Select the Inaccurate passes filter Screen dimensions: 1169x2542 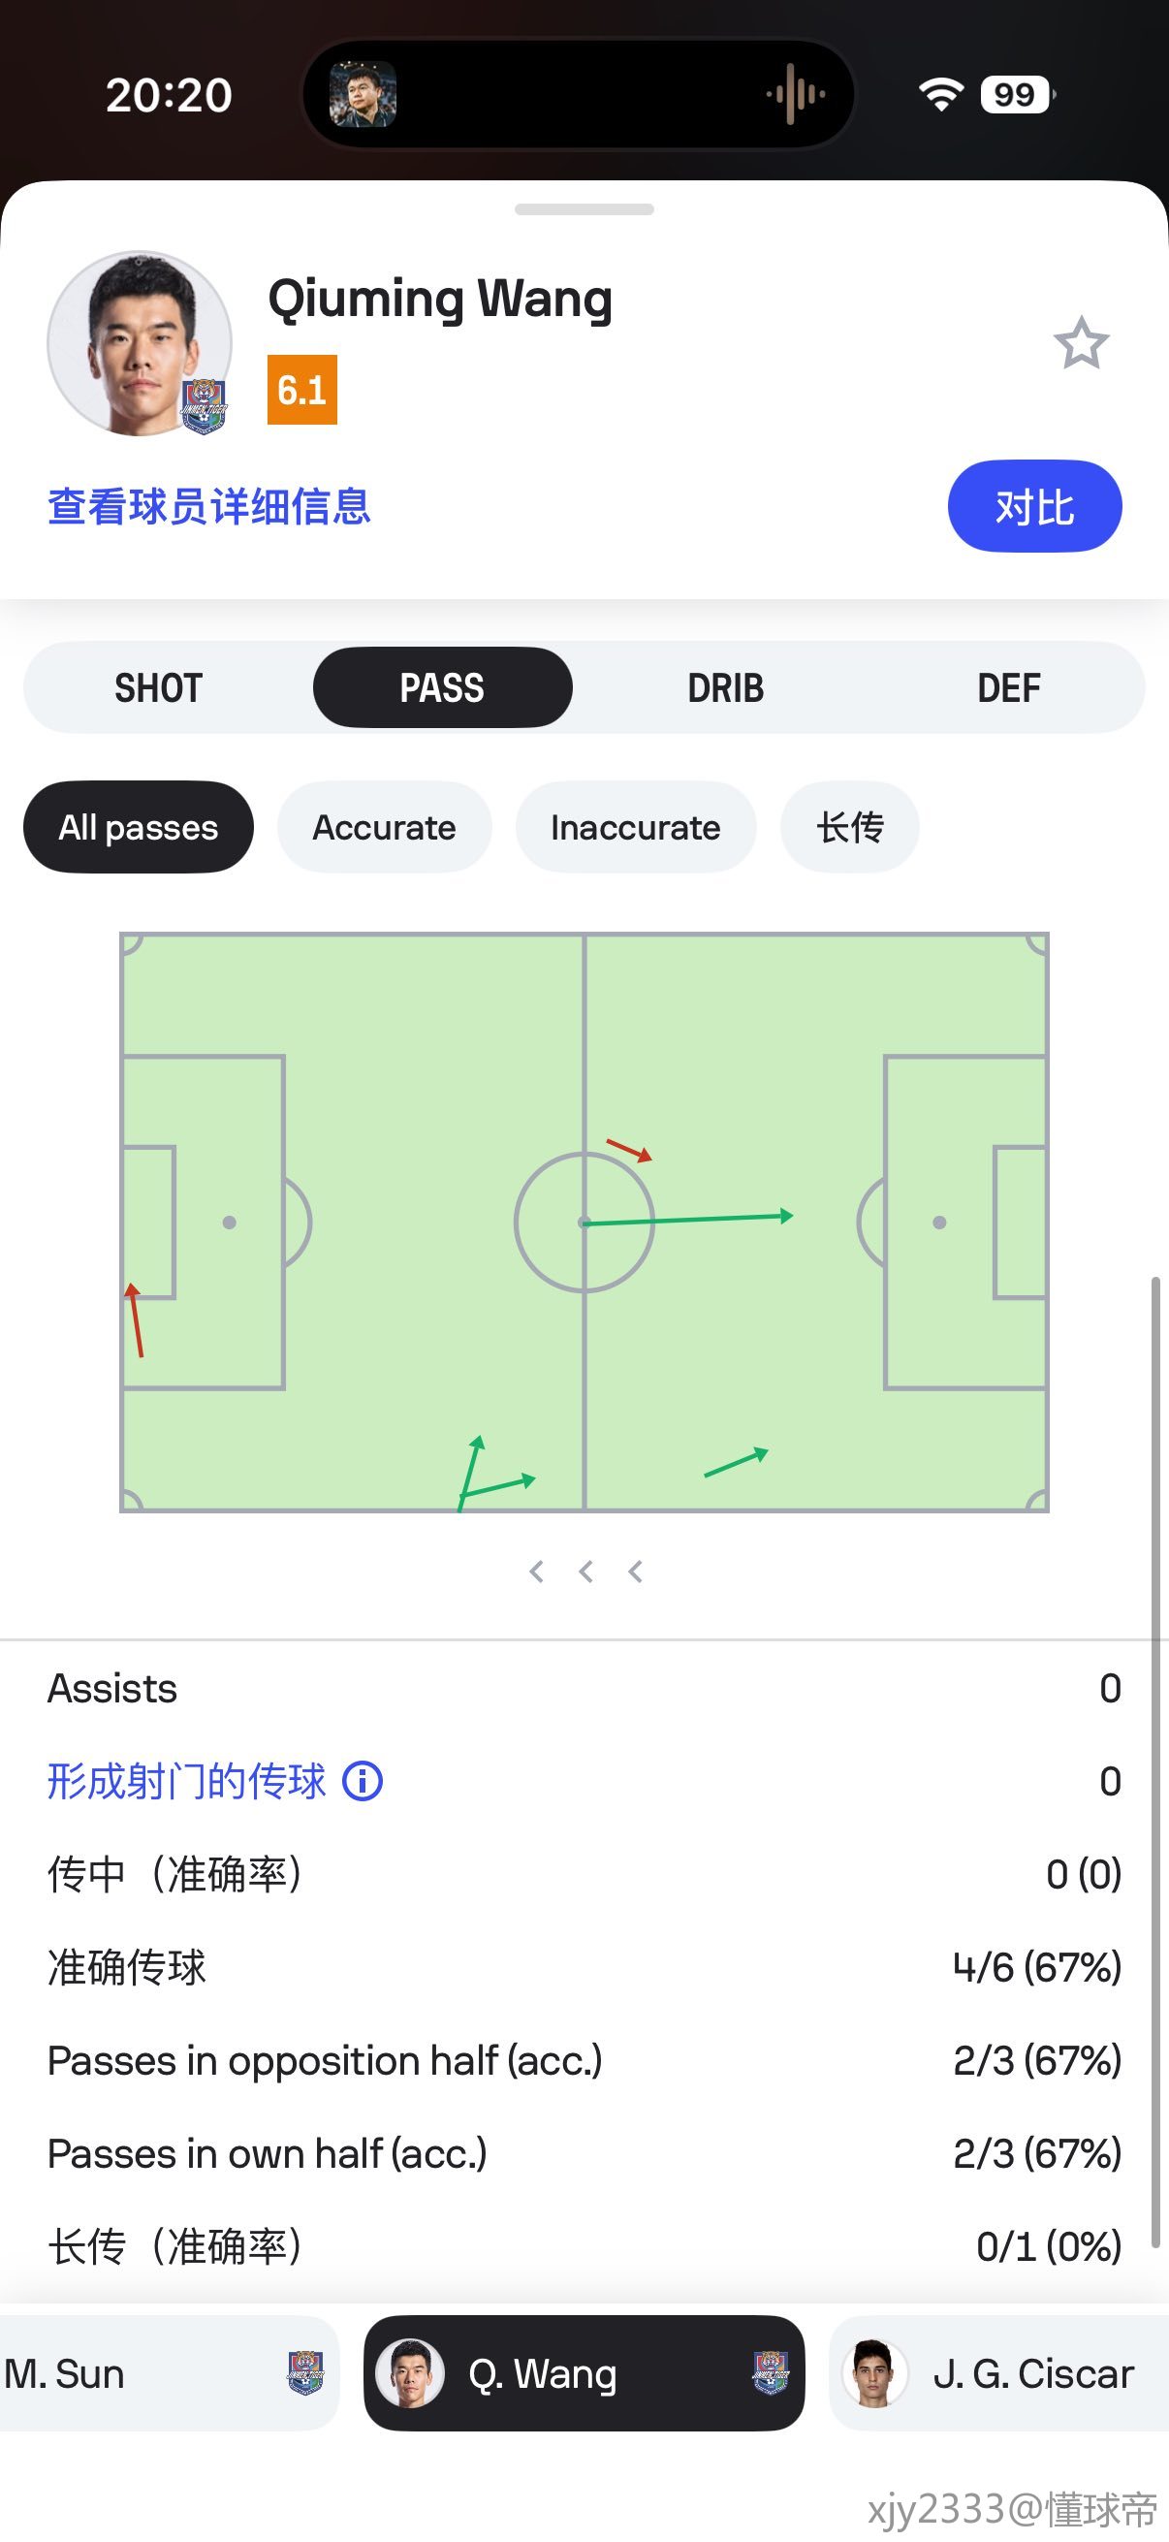635,827
